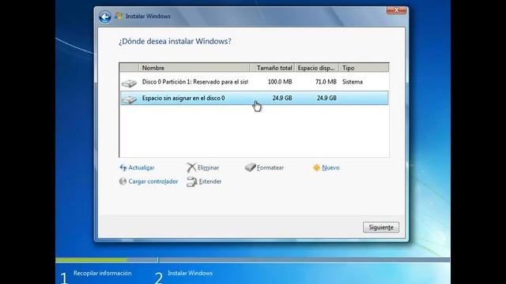Sort by the Tamaño total column header
Viewport: 506px width, 284px height.
click(x=272, y=68)
